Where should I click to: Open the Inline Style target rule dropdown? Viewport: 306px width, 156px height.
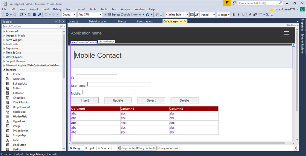point(177,15)
